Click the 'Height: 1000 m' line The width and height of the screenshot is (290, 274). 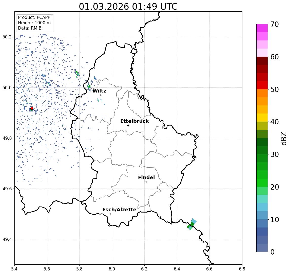tap(34, 23)
